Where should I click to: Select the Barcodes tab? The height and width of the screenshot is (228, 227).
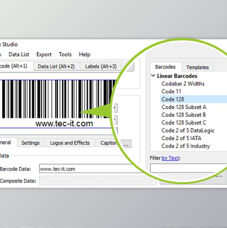pyautogui.click(x=166, y=67)
